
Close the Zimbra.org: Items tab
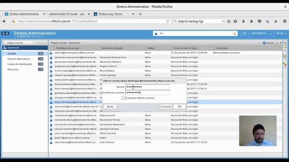coord(133,14)
